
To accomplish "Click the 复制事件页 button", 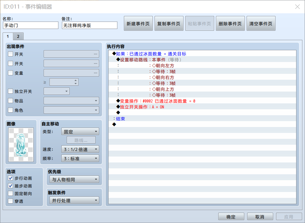I will click(169, 23).
